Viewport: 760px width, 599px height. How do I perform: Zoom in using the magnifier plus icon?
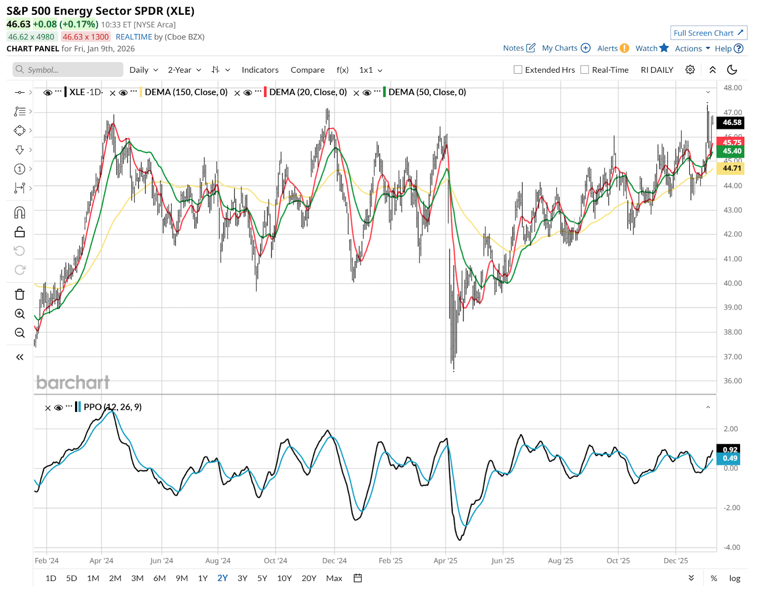click(x=19, y=314)
